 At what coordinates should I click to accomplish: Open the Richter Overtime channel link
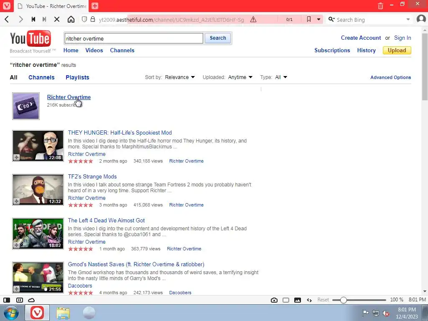click(69, 97)
